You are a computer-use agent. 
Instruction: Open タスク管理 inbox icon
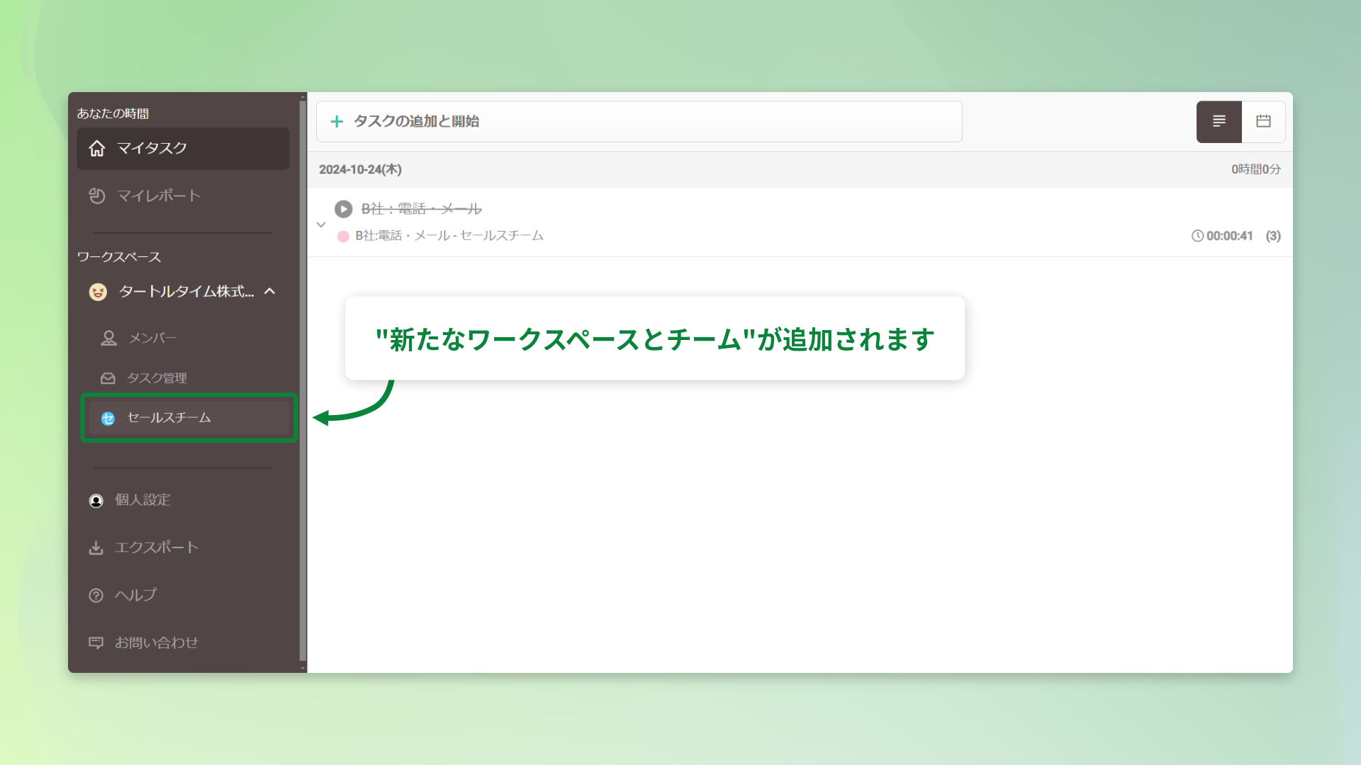pos(108,378)
